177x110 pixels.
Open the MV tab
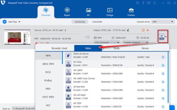(x=88, y=12)
